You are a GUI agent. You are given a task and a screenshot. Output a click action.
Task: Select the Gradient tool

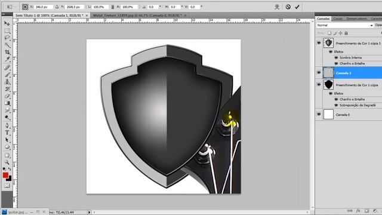[7, 103]
